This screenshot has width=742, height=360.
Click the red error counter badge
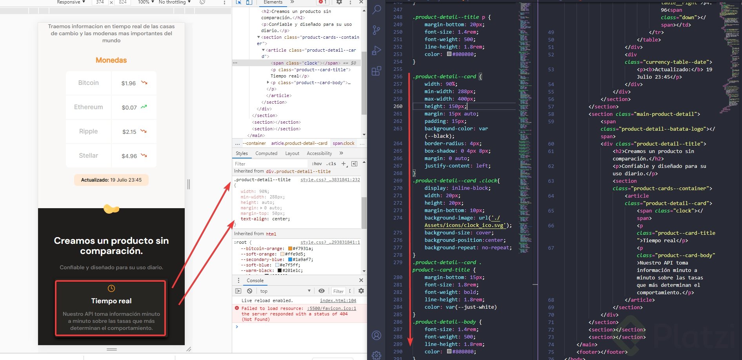[x=322, y=2]
